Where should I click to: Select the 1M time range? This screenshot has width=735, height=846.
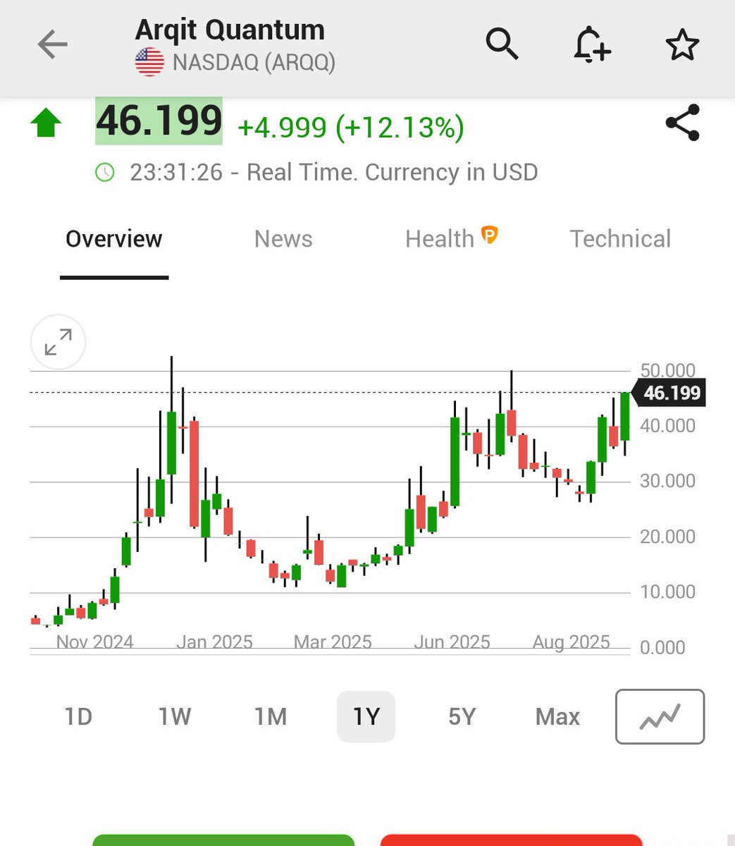(x=271, y=717)
